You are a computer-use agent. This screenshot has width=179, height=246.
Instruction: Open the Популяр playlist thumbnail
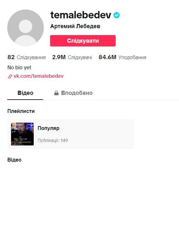pos(22,134)
